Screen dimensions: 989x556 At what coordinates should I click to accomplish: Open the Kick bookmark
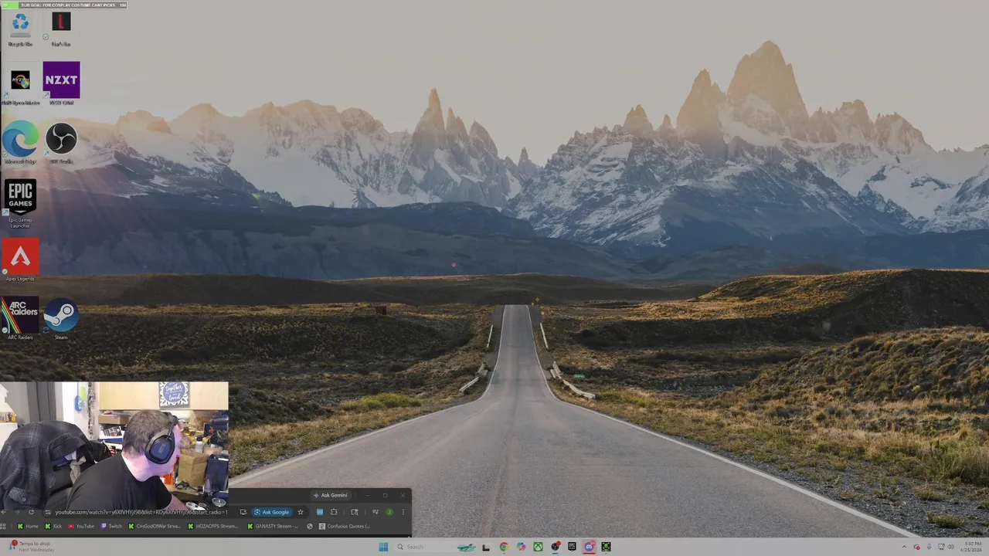(53, 526)
